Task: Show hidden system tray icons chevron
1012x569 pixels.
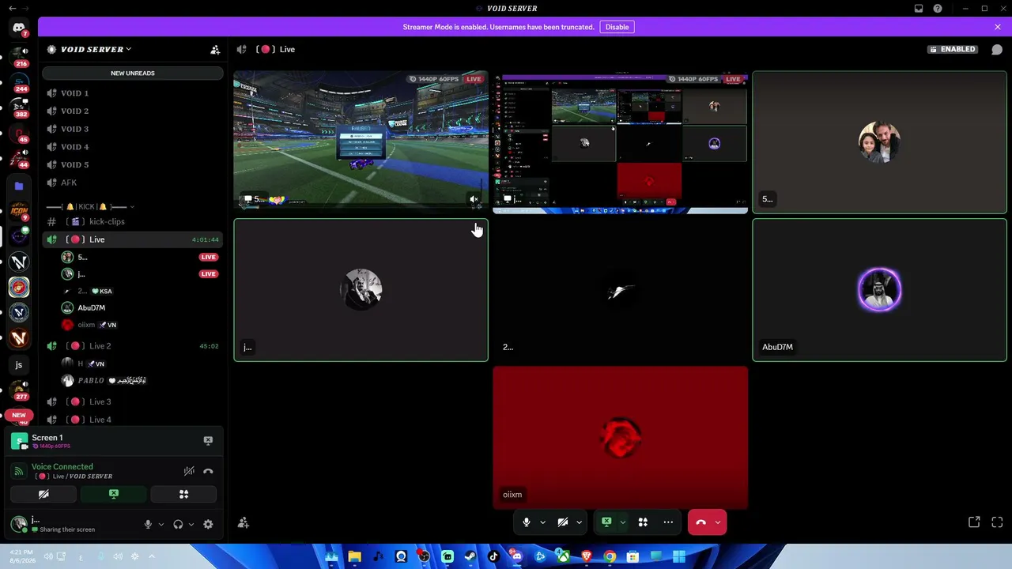Action: [x=152, y=556]
